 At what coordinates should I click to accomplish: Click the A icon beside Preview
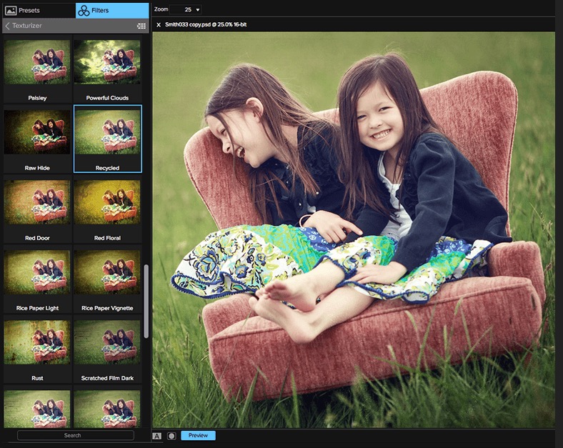pos(156,435)
